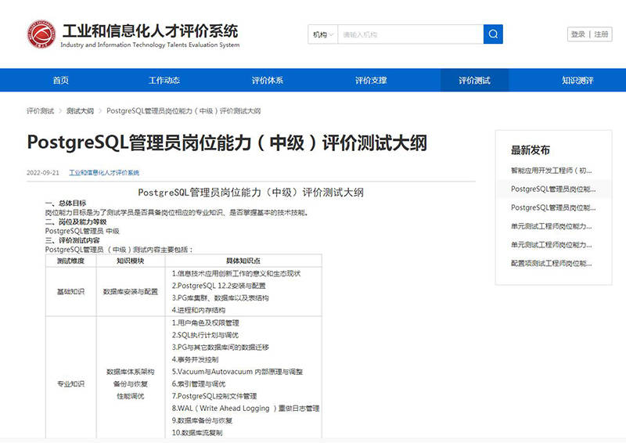Click the 评价测试 breadcrumb link
626x443 pixels.
pos(40,111)
